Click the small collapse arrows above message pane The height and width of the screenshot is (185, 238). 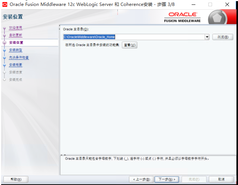click(x=63, y=155)
